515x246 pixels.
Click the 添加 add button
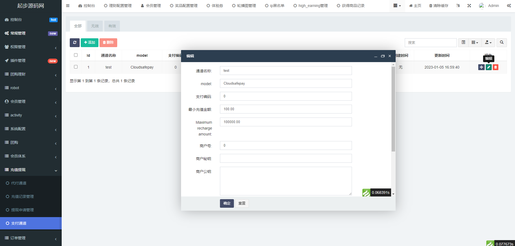(89, 43)
